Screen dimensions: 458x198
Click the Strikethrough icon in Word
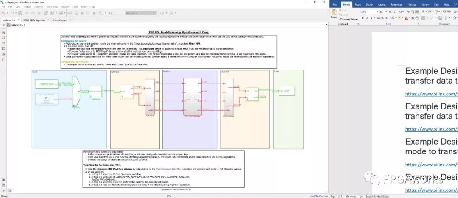pos(377,18)
